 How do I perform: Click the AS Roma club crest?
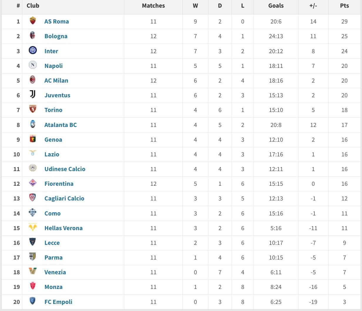(33, 21)
